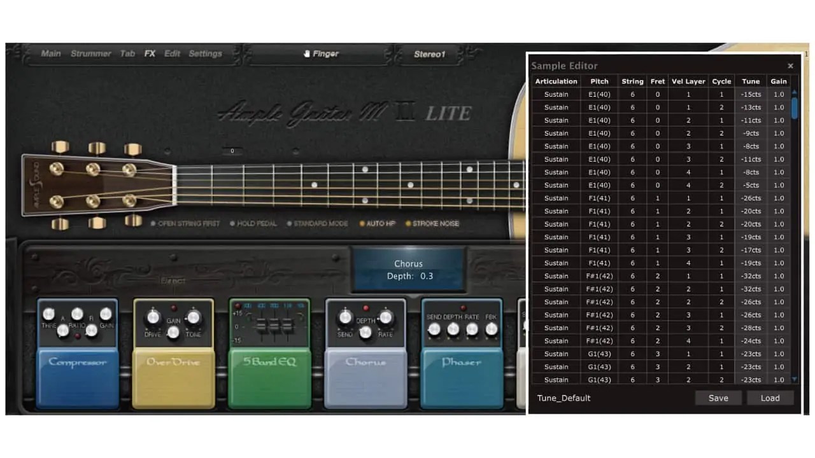The width and height of the screenshot is (815, 458).
Task: Select the "-24cts" tune cell
Action: coord(751,341)
